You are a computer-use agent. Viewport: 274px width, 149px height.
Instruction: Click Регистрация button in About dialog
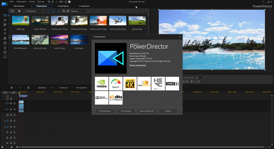point(126,111)
